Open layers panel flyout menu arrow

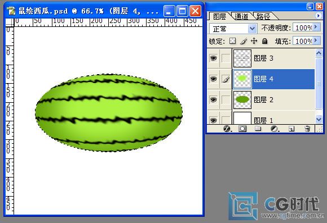coord(318,16)
